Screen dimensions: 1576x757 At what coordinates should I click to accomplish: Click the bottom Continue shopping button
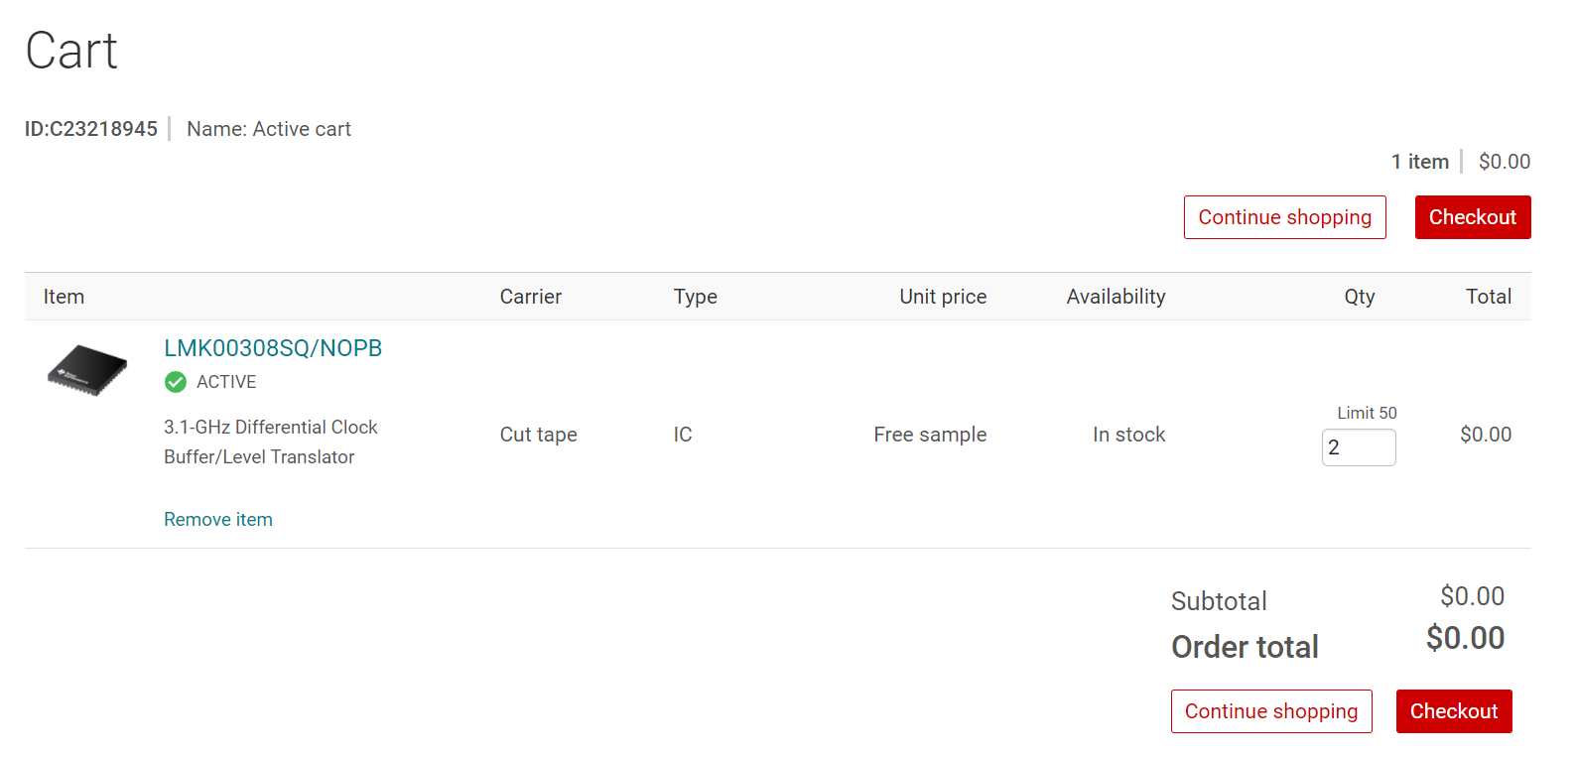coord(1270,711)
